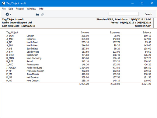This screenshot has height=118, width=157.
Task: Click the London expenses 78.90
Action: coord(117,36)
